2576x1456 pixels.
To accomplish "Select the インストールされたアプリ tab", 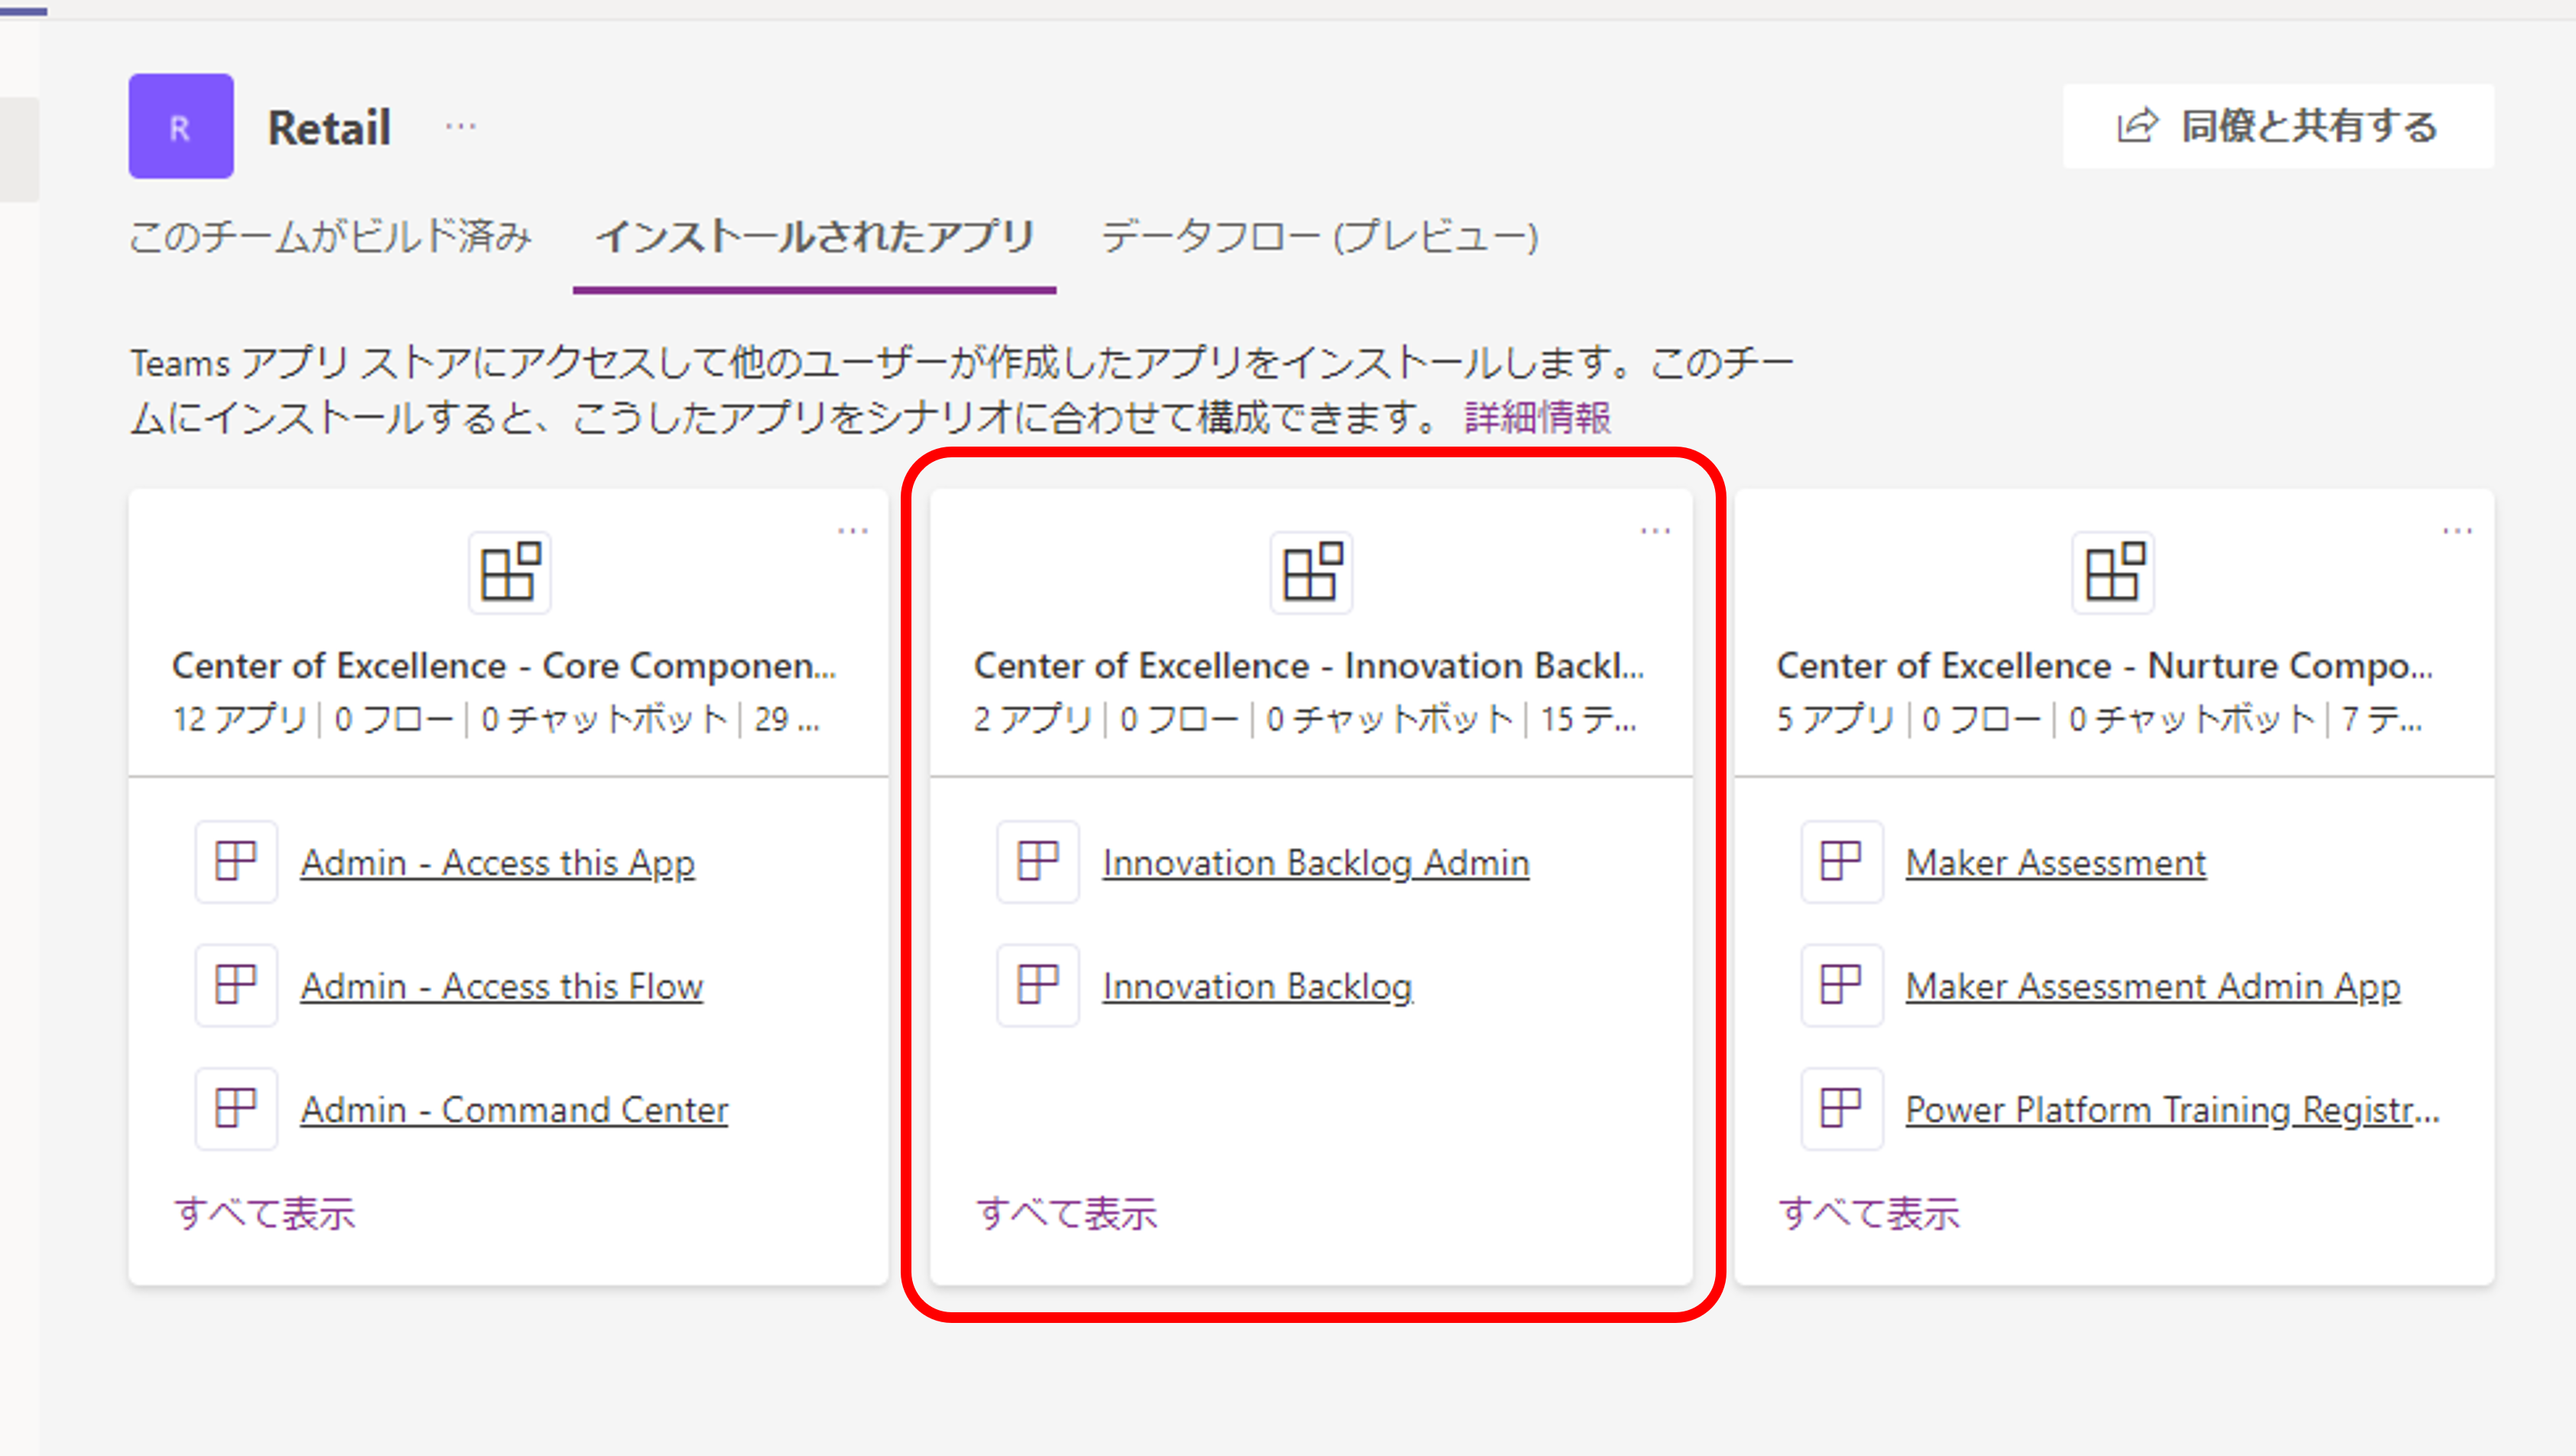I will click(815, 238).
